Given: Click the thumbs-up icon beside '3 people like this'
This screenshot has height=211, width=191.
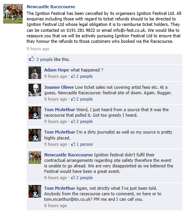Looking at the screenshot, I should 32,59.
